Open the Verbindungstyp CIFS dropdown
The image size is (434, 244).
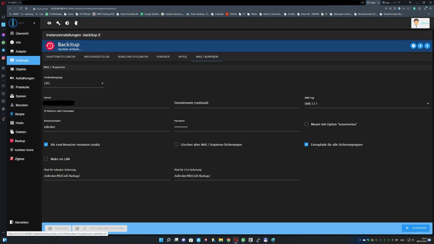click(x=74, y=84)
